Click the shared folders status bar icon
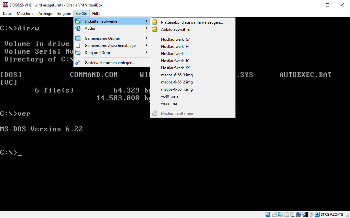This screenshot has height=218, width=350. [x=286, y=214]
